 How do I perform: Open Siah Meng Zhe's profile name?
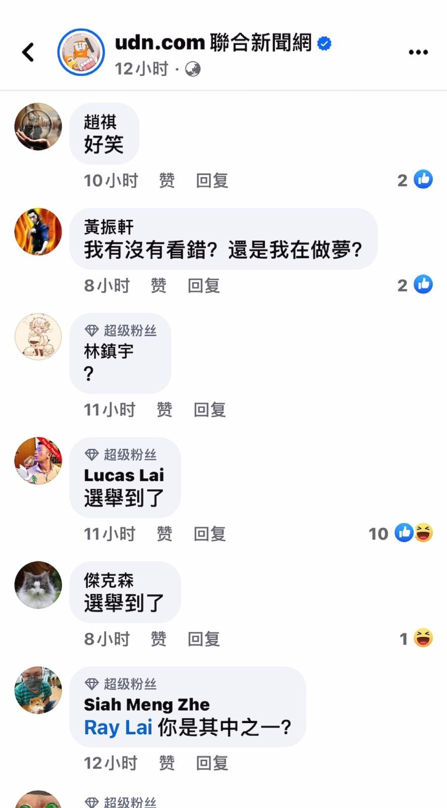click(147, 704)
